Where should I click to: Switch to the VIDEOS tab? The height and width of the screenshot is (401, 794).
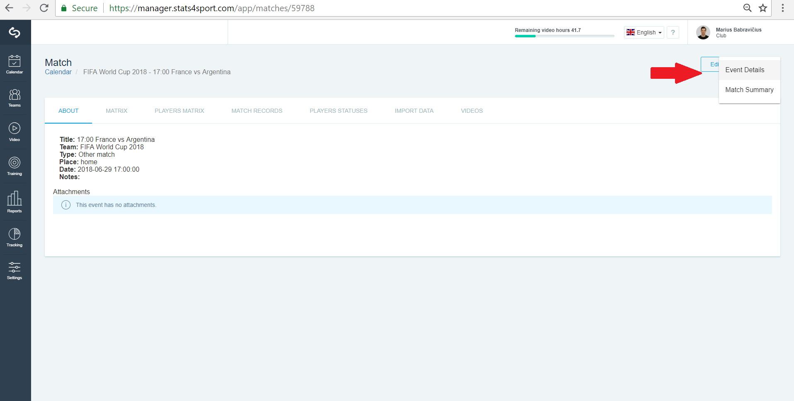coord(472,111)
